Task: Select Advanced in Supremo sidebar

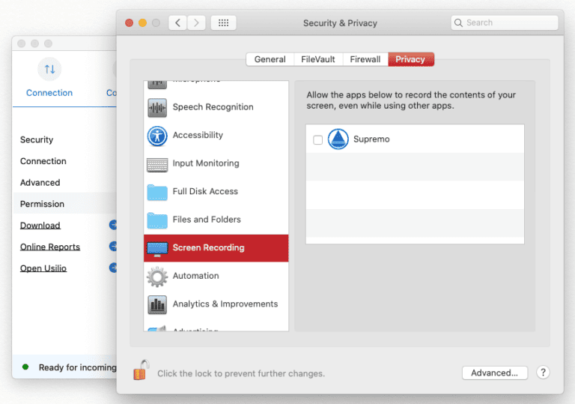Action: point(40,183)
